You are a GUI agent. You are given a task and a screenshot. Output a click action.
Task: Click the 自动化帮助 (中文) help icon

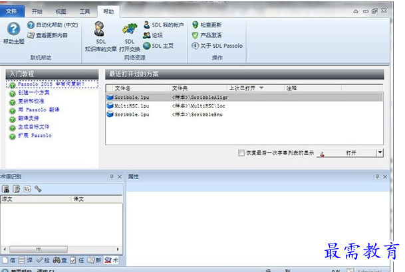pyautogui.click(x=31, y=25)
